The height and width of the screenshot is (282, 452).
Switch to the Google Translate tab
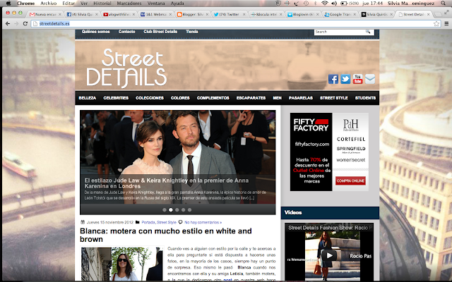[x=340, y=14]
